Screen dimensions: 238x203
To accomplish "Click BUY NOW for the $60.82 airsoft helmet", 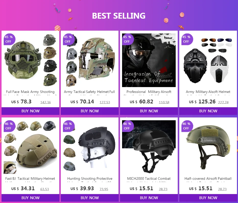I will 149,111.
